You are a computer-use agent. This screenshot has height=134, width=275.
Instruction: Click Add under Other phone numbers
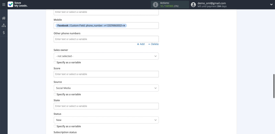point(141,44)
